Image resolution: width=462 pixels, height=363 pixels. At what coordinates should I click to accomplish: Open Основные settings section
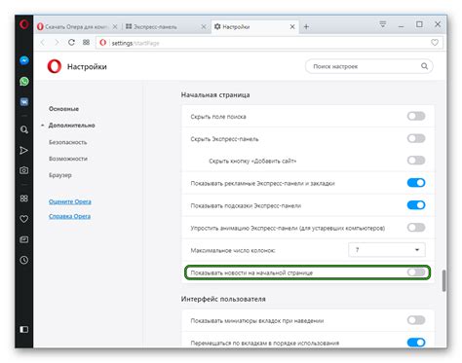point(63,109)
